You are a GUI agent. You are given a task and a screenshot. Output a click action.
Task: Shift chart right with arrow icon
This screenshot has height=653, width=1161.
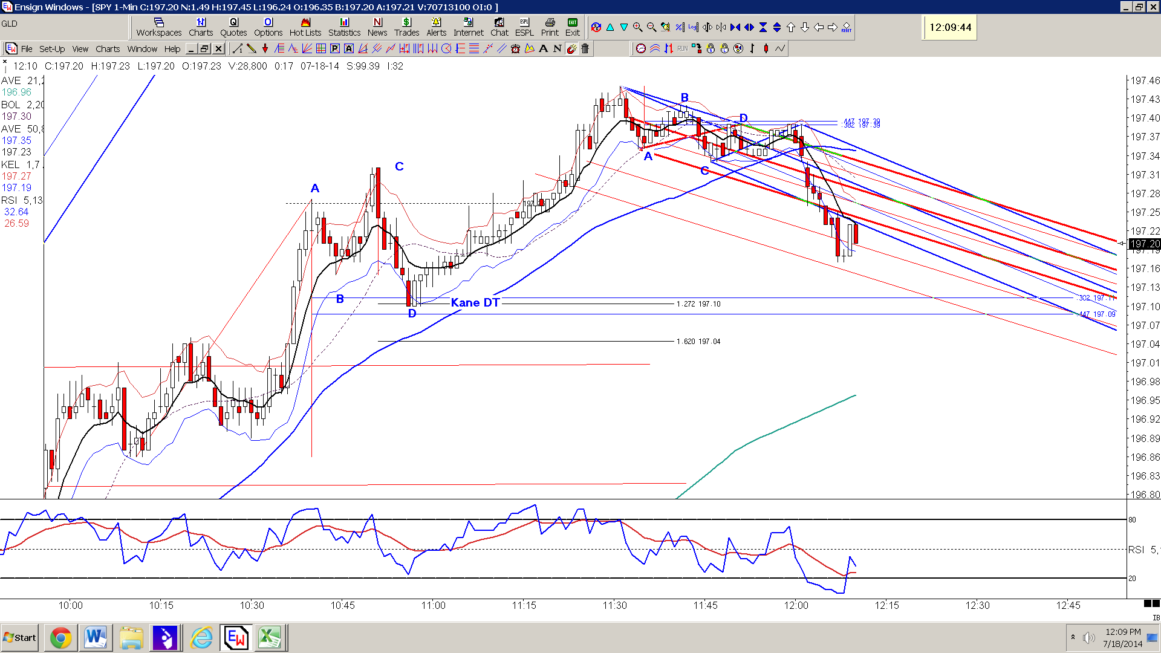pyautogui.click(x=832, y=27)
